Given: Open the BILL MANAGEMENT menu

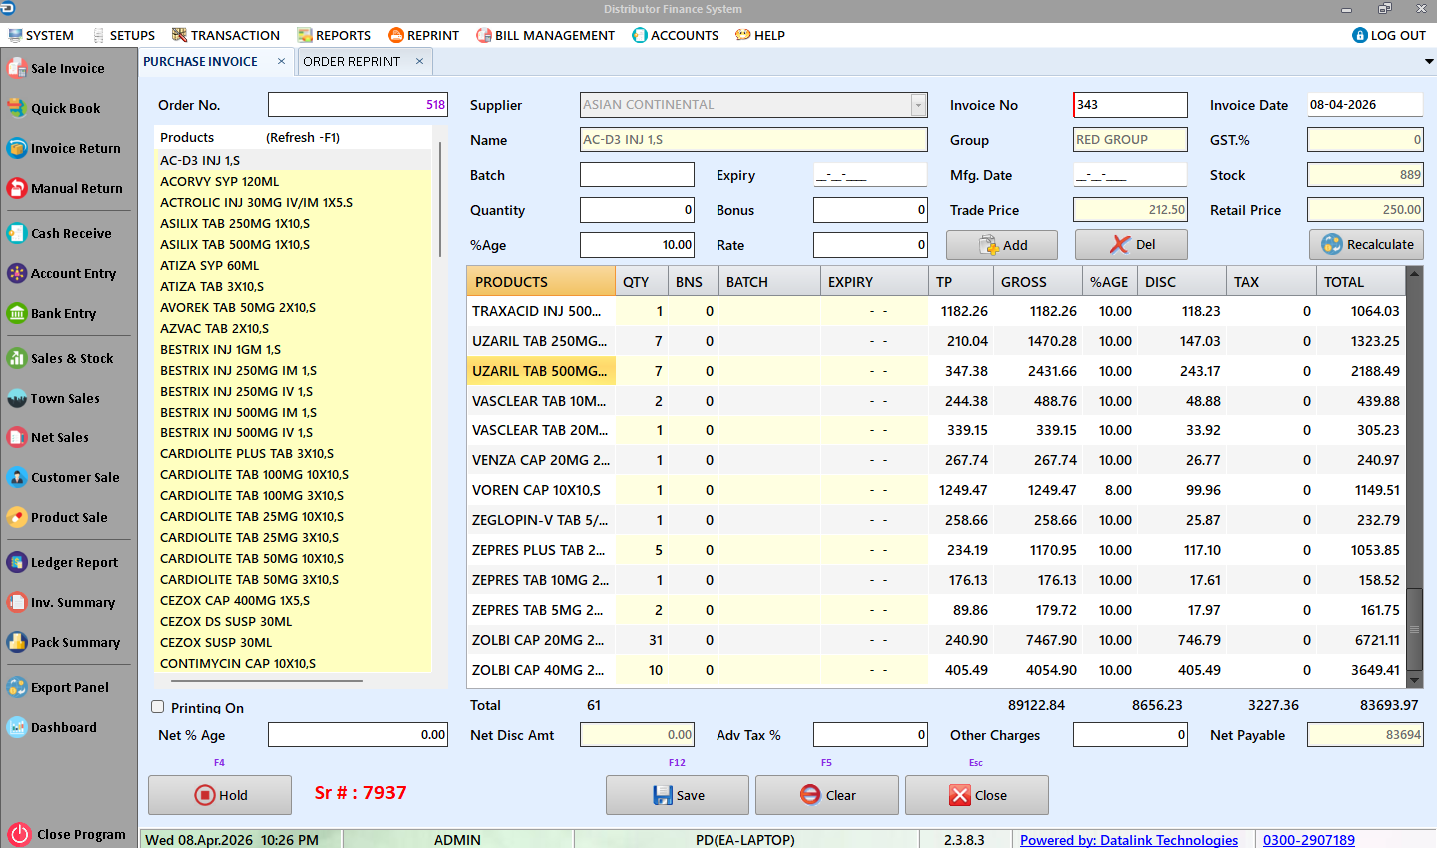Looking at the screenshot, I should tap(545, 35).
